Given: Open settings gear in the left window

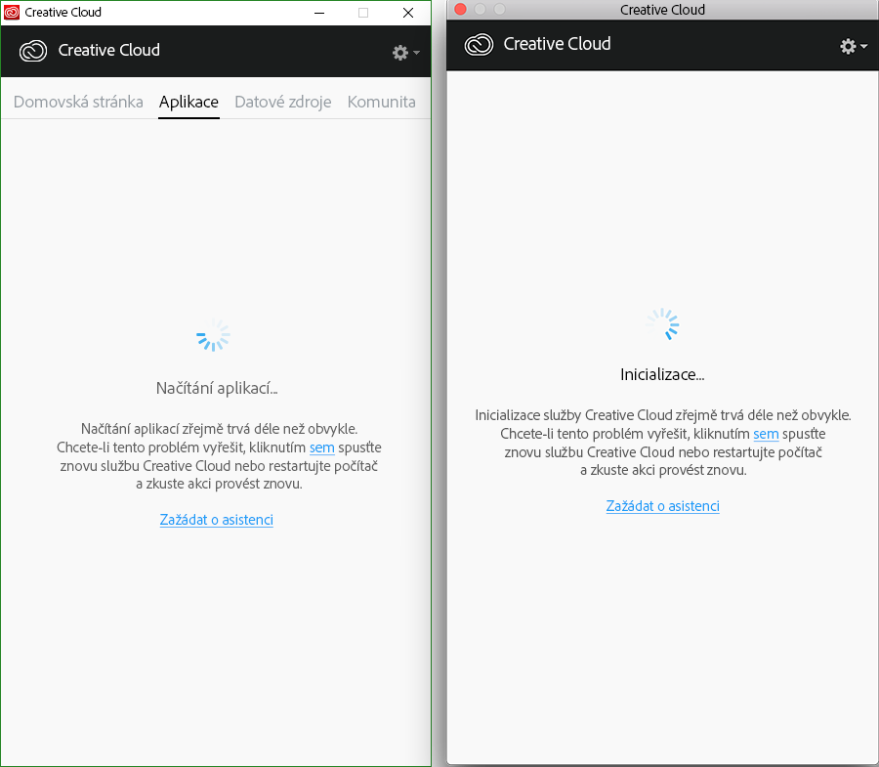Looking at the screenshot, I should (x=399, y=53).
